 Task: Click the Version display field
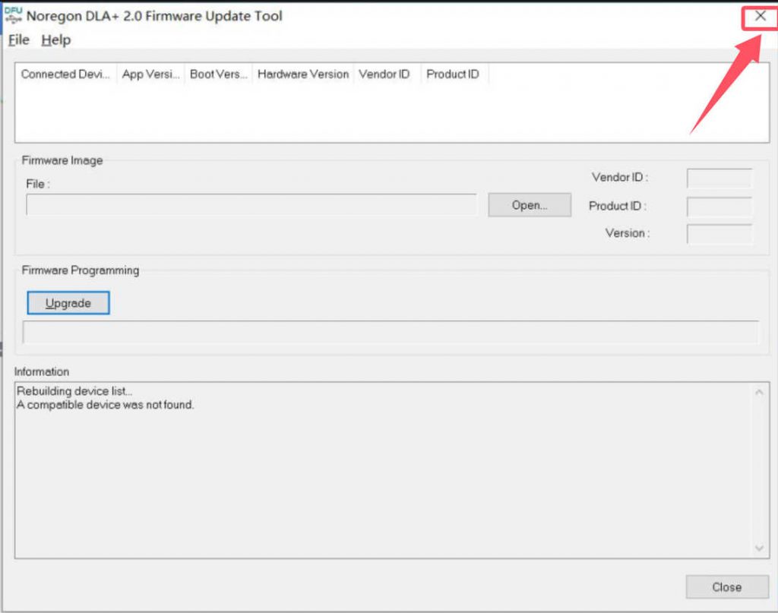click(719, 233)
